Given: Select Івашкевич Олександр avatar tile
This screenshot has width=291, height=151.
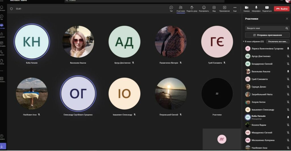Looking at the screenshot, I should [x=124, y=94].
